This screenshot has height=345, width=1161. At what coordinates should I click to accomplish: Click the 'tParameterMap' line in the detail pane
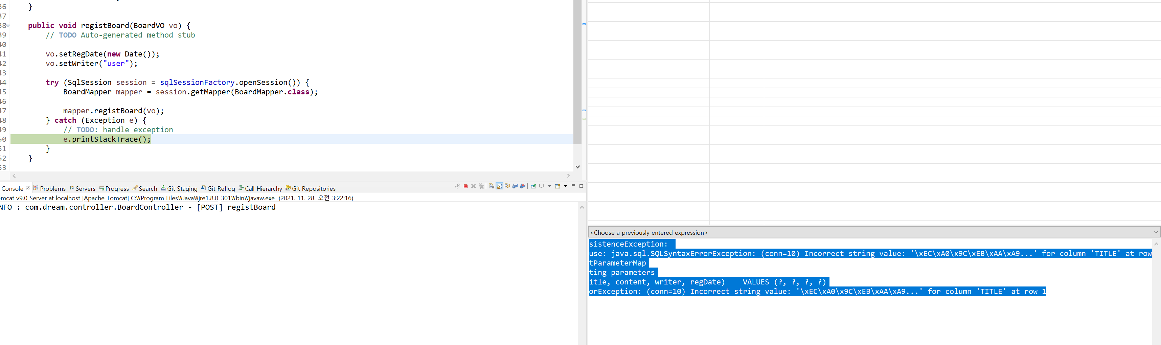pos(617,263)
